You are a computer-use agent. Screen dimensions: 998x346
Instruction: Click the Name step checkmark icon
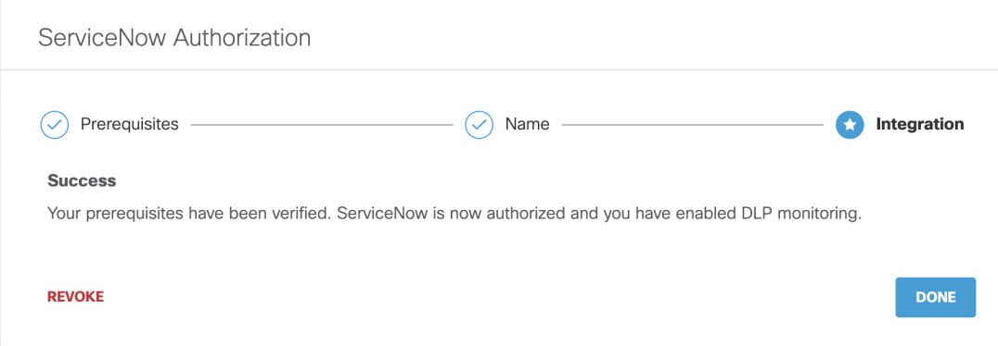click(480, 125)
